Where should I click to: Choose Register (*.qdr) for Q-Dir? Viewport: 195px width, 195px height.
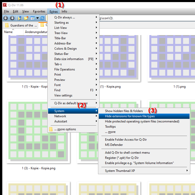click(x=144, y=158)
